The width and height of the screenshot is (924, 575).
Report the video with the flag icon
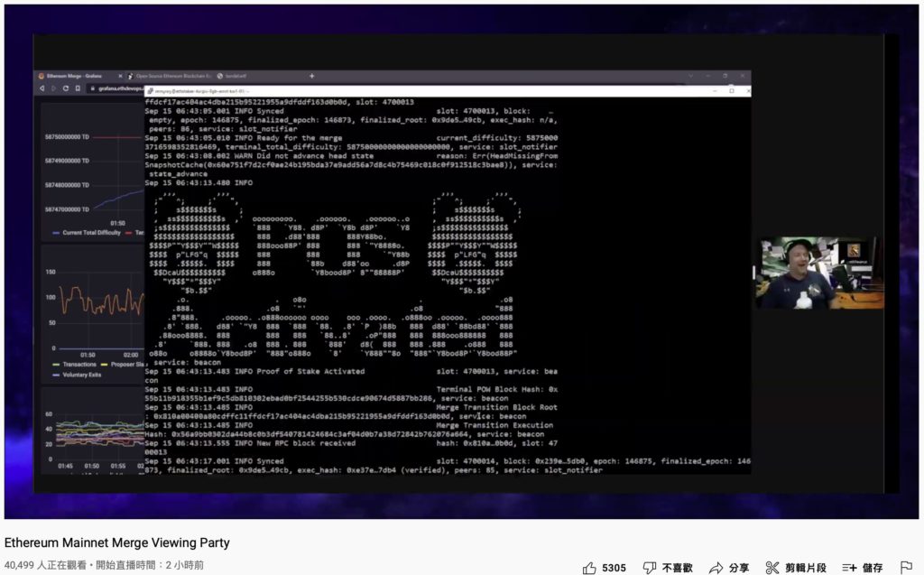click(906, 568)
